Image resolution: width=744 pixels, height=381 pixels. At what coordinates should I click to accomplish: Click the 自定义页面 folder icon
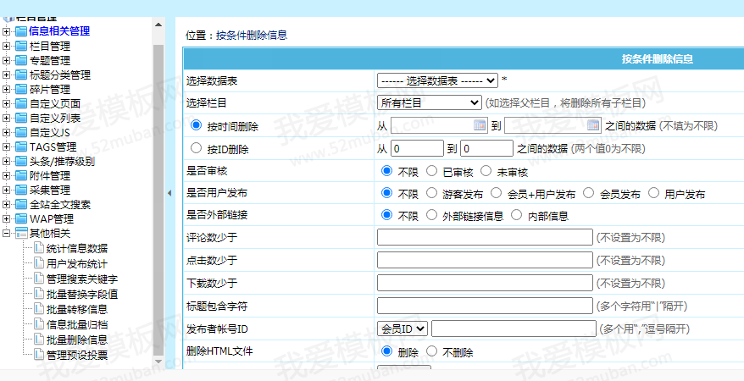pos(21,103)
